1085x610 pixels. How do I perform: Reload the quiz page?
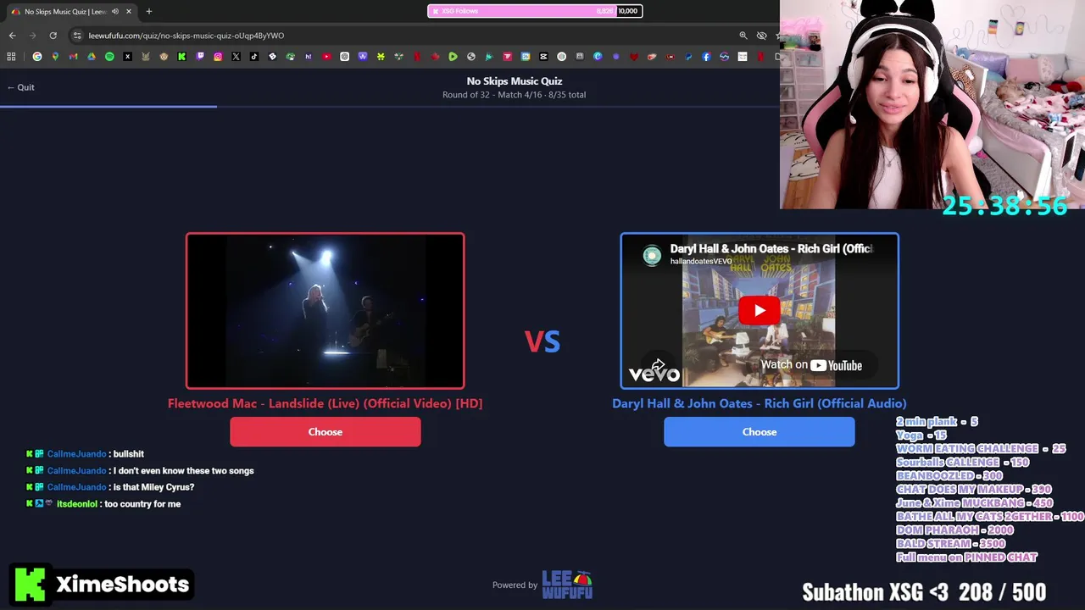click(x=53, y=36)
